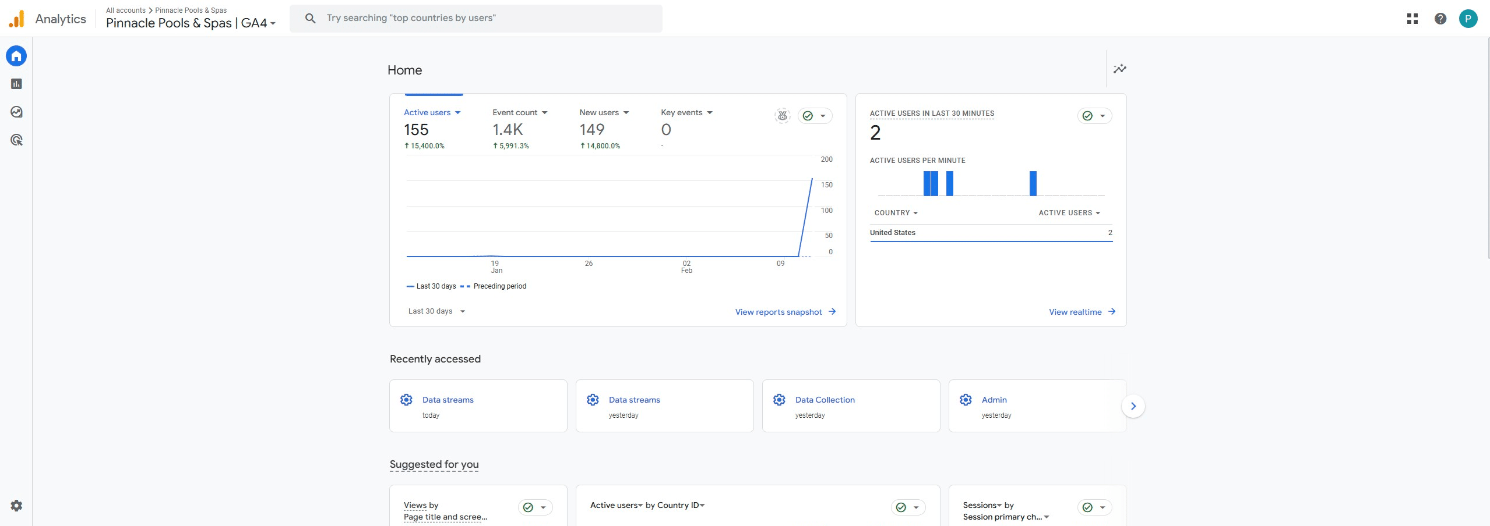Click the Home icon in left sidebar

(x=16, y=56)
